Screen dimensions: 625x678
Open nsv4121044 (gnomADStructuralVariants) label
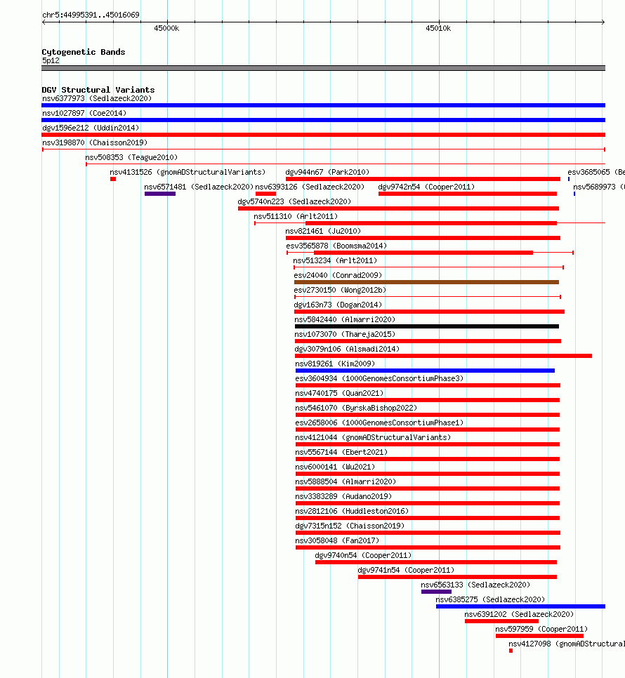373,437
